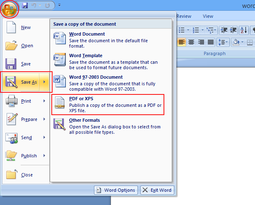
Task: Click the Bullets list icon
Action: [182, 30]
